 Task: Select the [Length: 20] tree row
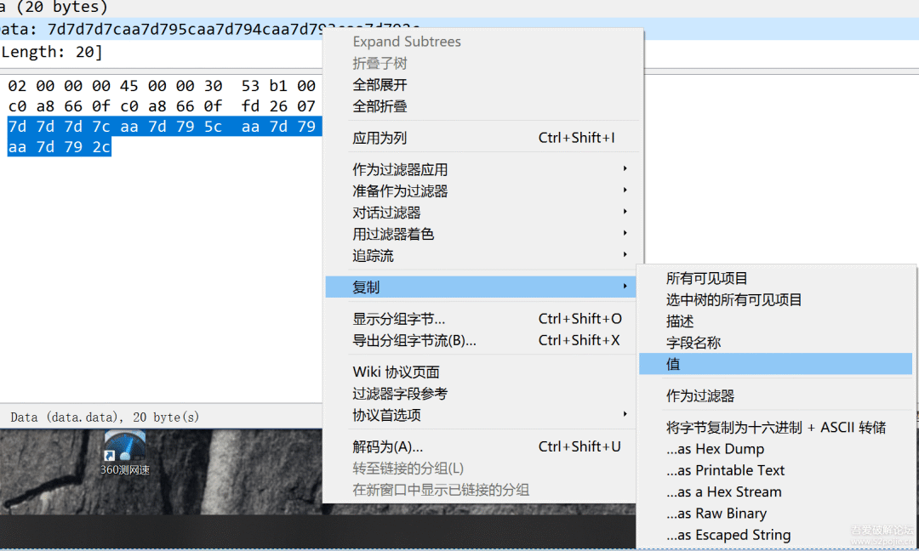(52, 52)
